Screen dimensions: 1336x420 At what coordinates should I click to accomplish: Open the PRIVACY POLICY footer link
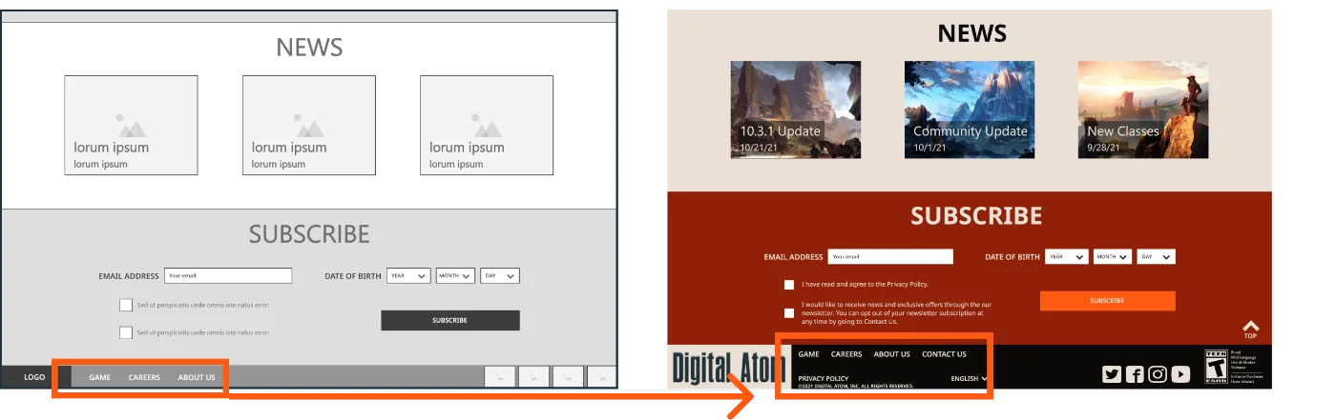coord(824,378)
